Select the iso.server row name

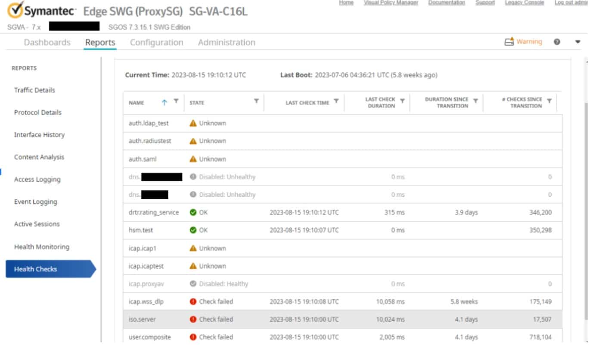142,319
